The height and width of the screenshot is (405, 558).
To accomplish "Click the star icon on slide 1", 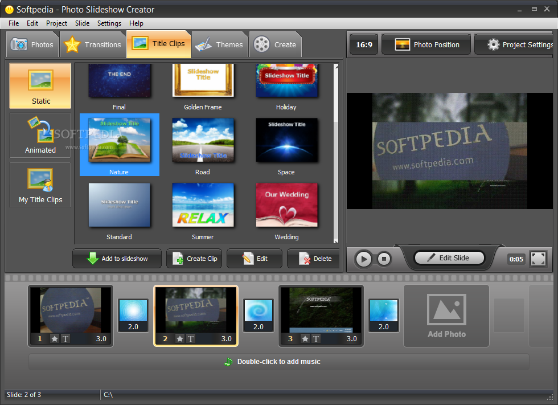I will point(55,339).
